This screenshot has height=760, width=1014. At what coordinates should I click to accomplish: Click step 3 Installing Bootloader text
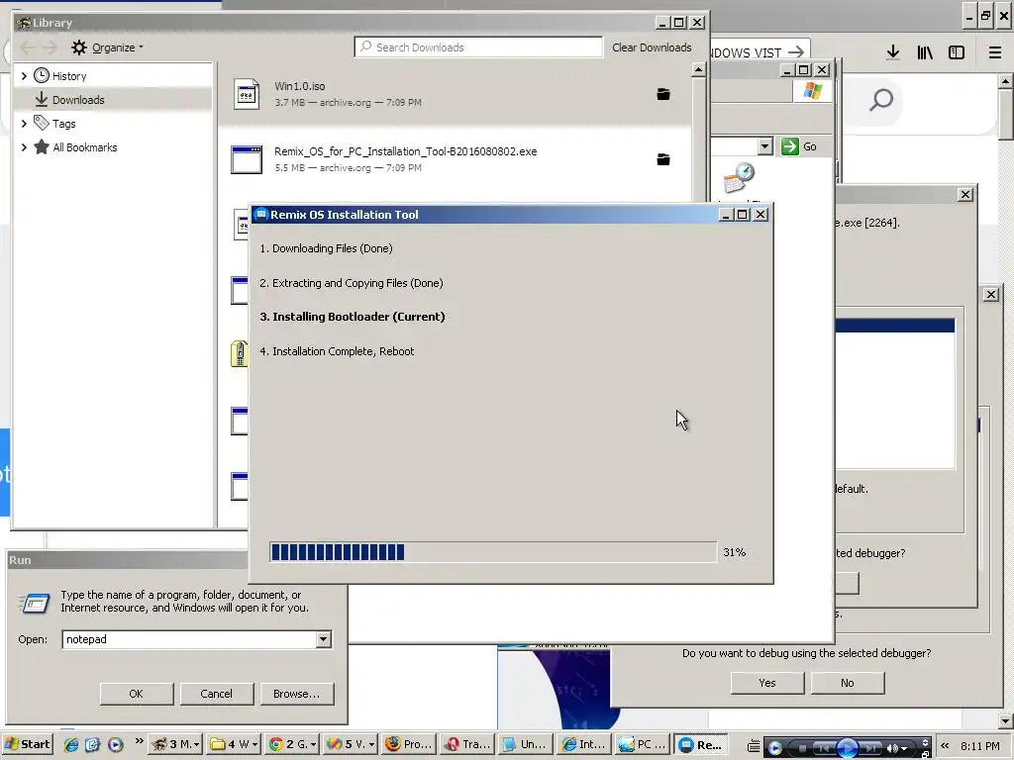point(353,317)
